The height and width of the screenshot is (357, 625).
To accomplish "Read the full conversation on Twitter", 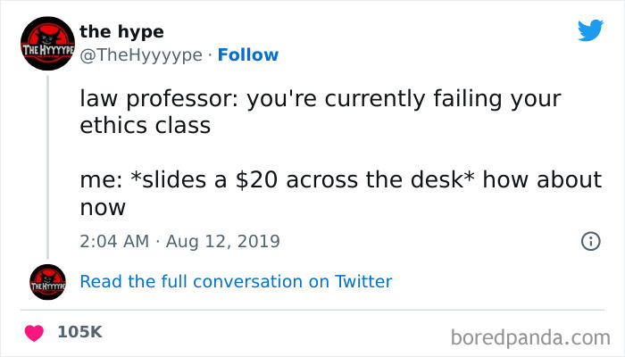I will (236, 282).
